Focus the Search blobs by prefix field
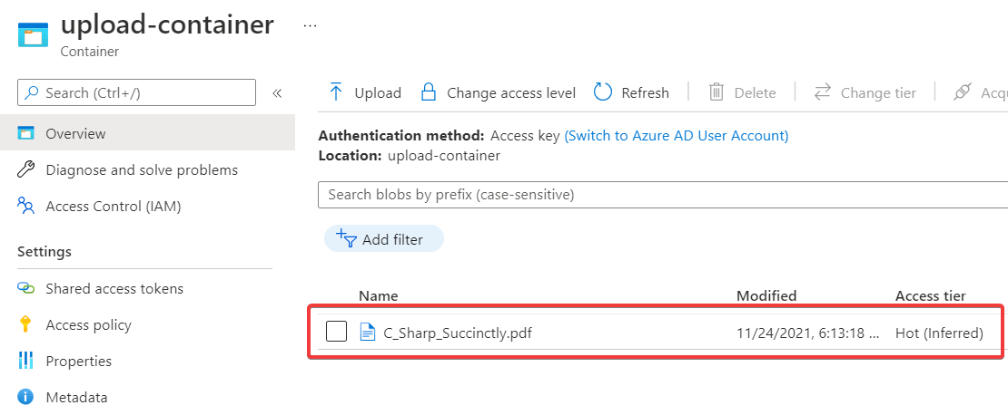This screenshot has width=1008, height=415. click(x=661, y=194)
